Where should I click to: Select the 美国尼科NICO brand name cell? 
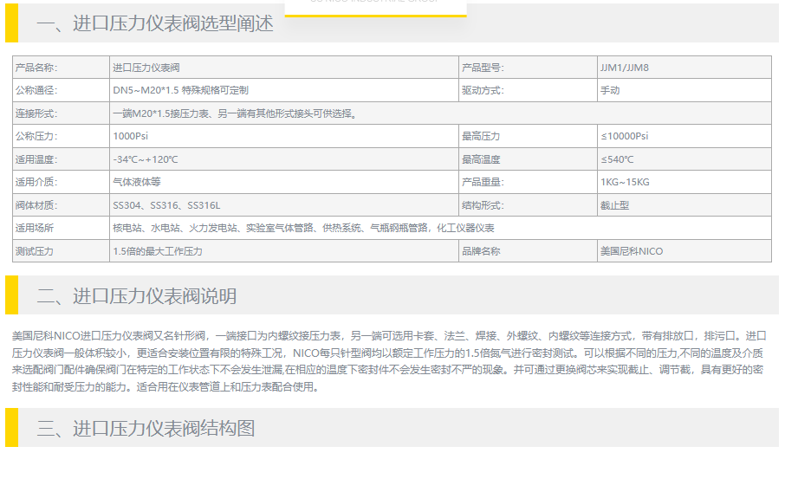click(x=631, y=251)
